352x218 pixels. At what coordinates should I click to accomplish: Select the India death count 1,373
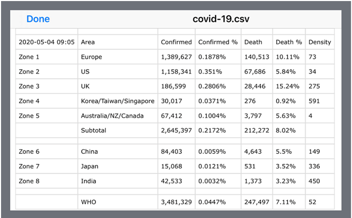click(253, 181)
